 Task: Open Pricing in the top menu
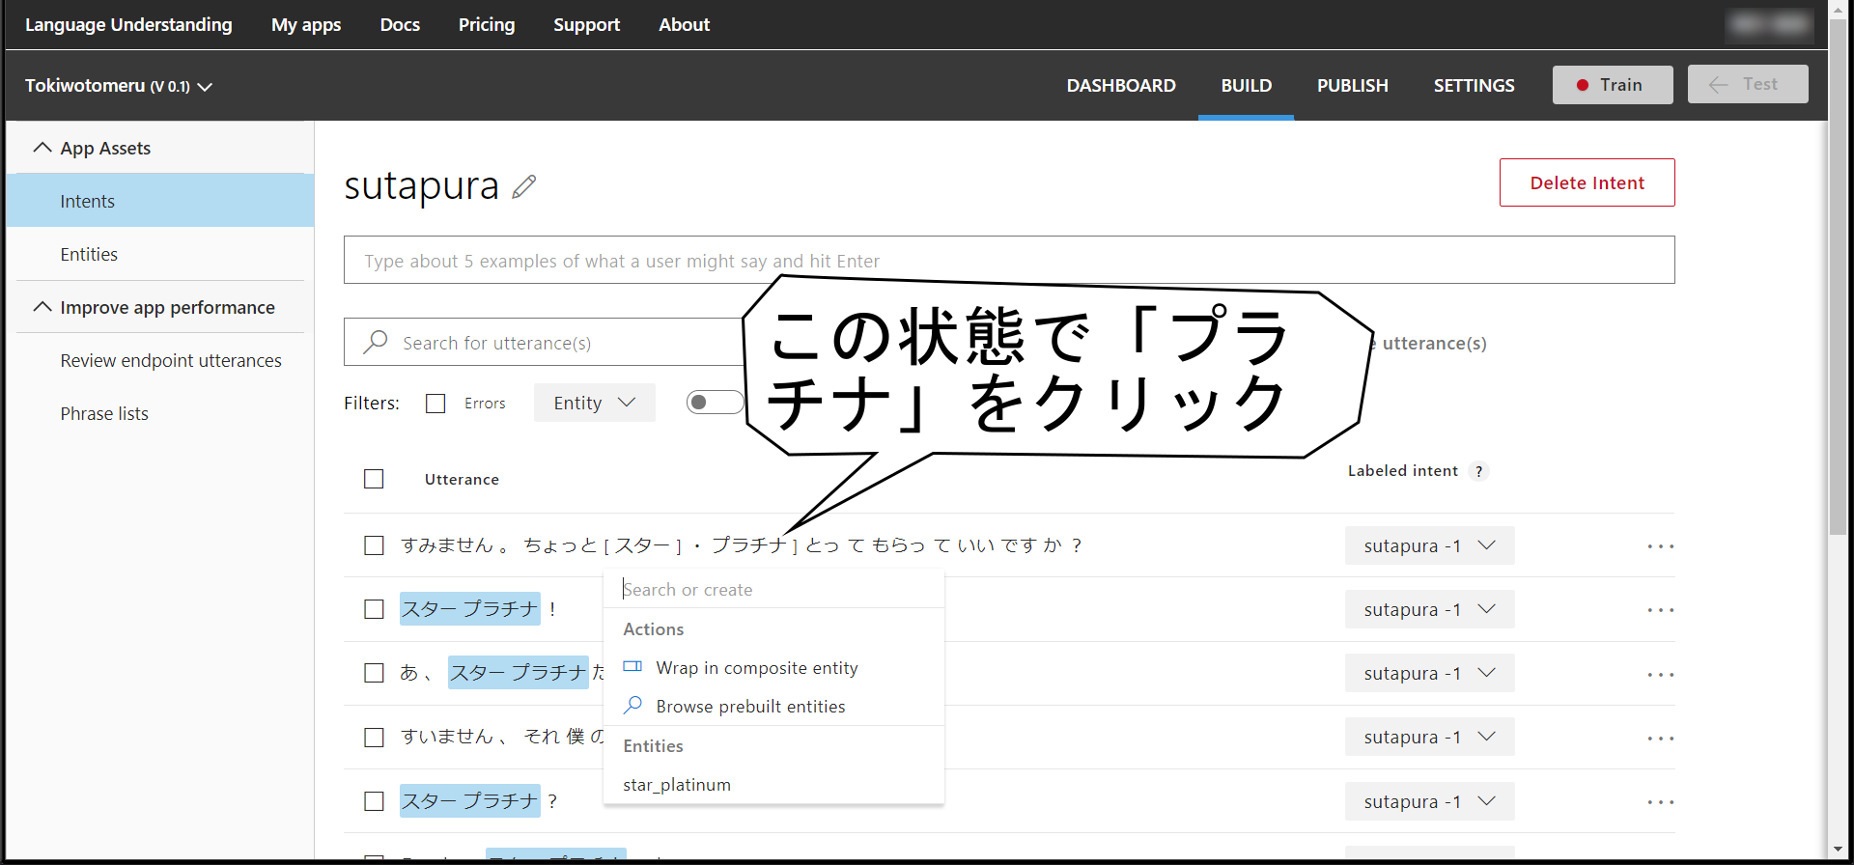[x=487, y=25]
